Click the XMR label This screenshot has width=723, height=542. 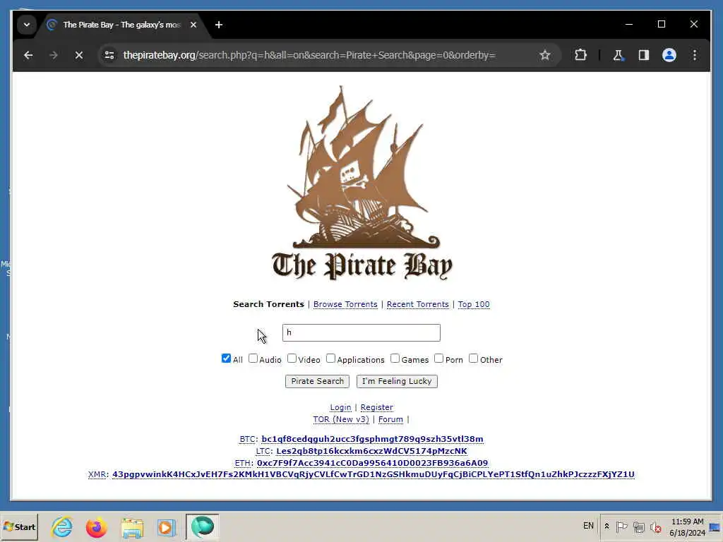[x=97, y=475]
